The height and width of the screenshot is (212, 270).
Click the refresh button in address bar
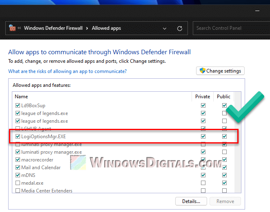pos(180,29)
